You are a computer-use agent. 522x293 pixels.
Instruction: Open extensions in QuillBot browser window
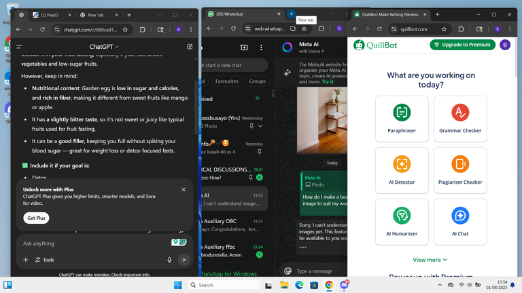pos(461,29)
